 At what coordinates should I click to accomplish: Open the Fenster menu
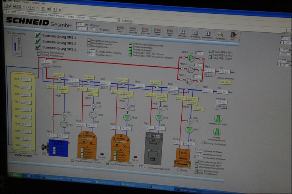[26, 2]
